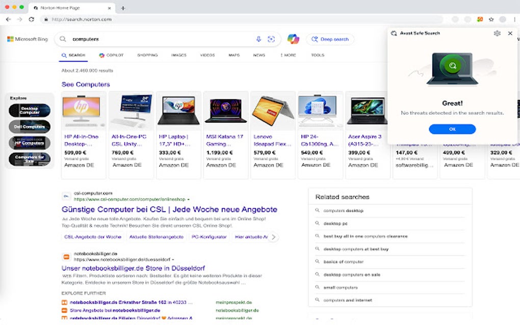Open dropdown arrow beside csl-computer.com URL
520x325 pixels.
189,199
